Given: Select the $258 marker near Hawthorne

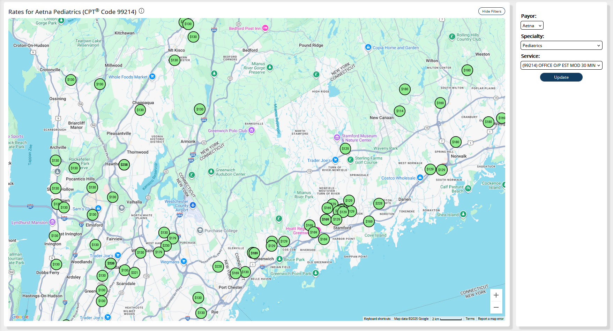Looking at the screenshot, I should pyautogui.click(x=124, y=165).
